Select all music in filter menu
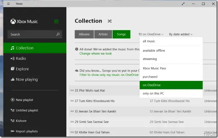 171,41
